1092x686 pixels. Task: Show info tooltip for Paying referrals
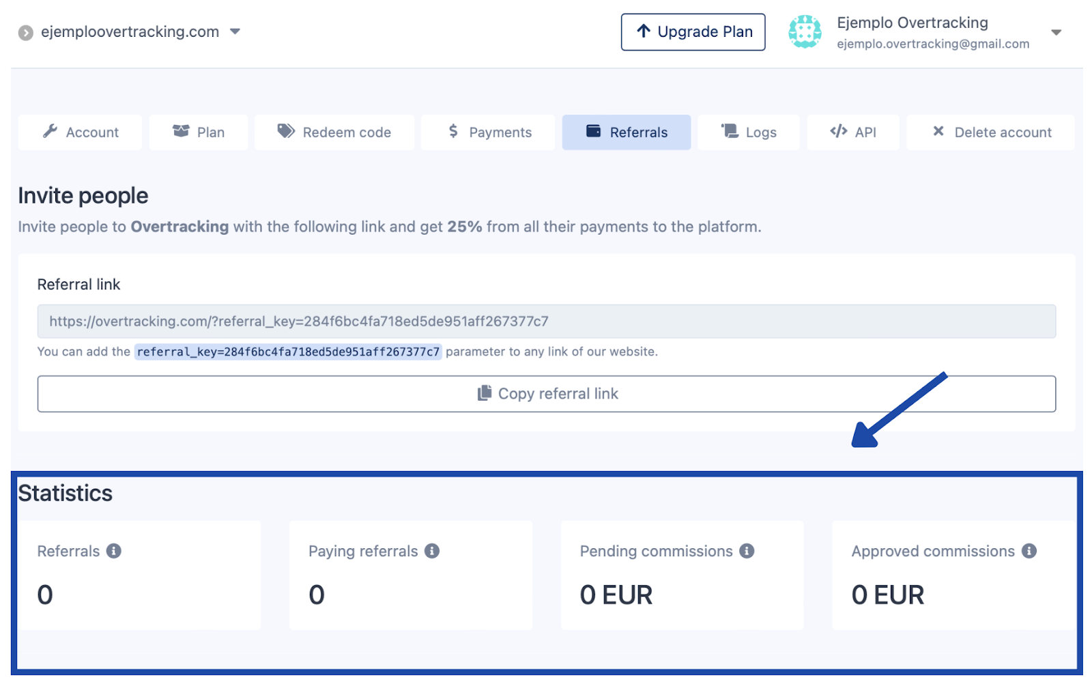click(432, 551)
